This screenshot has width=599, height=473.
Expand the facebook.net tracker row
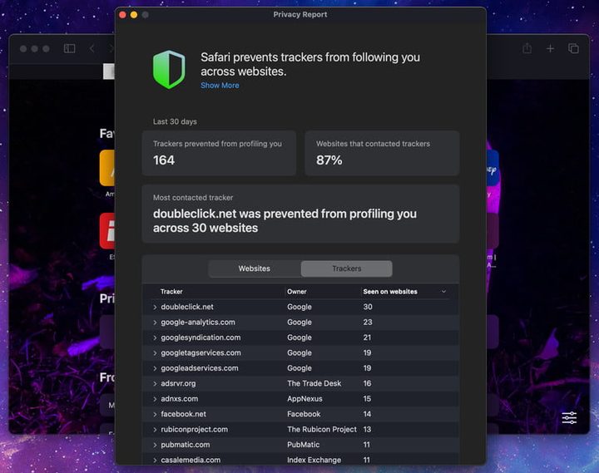tap(155, 414)
